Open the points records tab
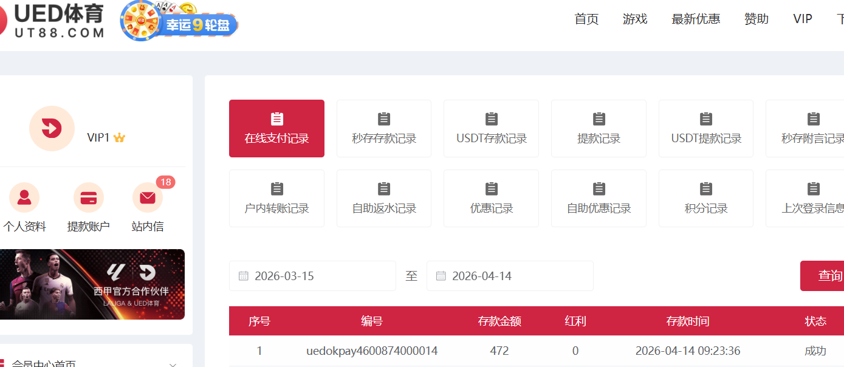844x367 pixels. tap(705, 198)
